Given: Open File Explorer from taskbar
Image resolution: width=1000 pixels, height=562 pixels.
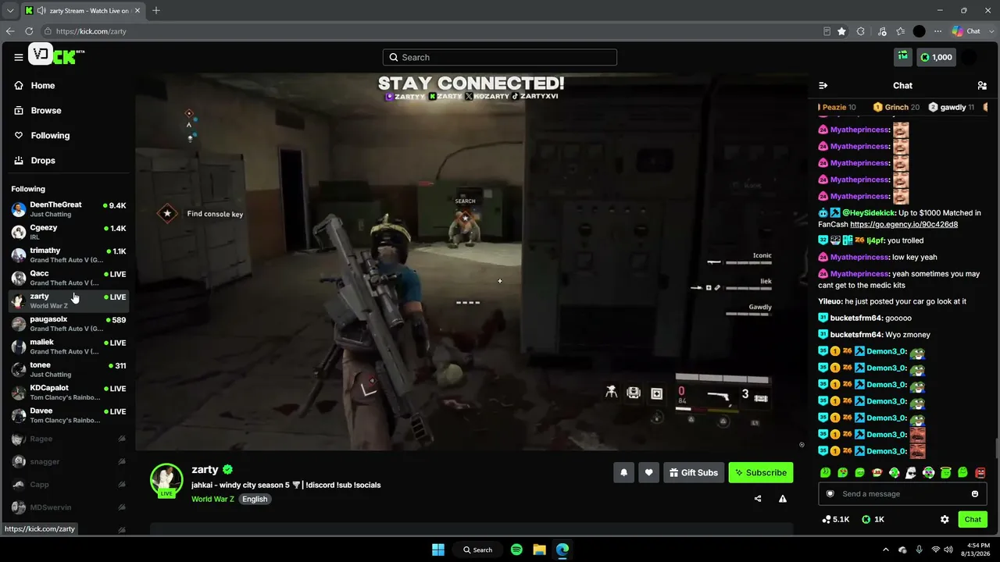Looking at the screenshot, I should 539,550.
